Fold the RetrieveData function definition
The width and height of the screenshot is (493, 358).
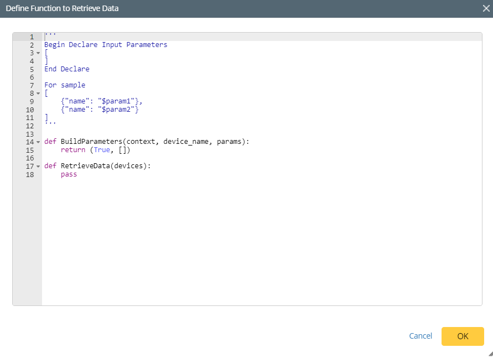tap(38, 167)
